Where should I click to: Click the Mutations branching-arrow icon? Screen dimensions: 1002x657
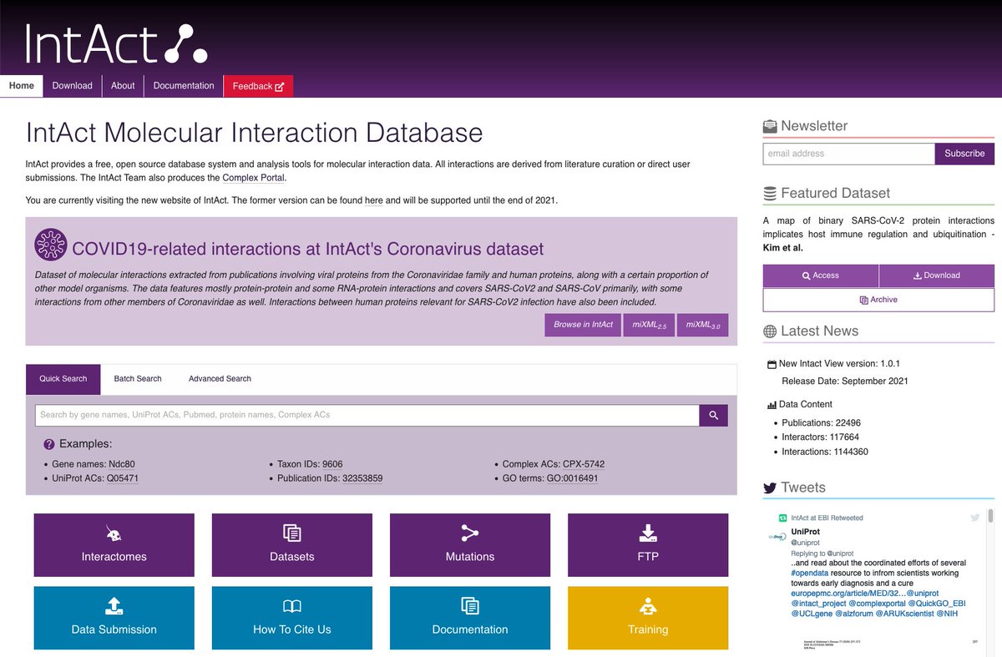coord(469,533)
